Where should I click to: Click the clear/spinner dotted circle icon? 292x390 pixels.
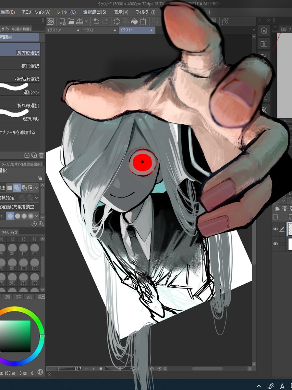pos(116,21)
